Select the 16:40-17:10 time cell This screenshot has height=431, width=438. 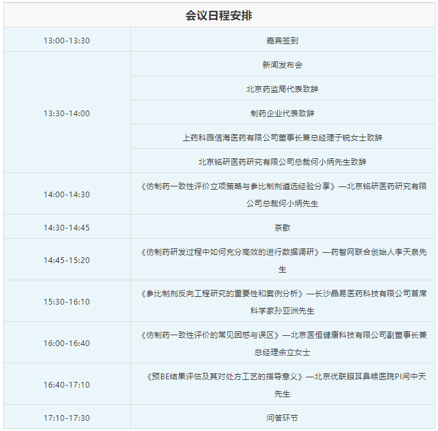pyautogui.click(x=66, y=384)
